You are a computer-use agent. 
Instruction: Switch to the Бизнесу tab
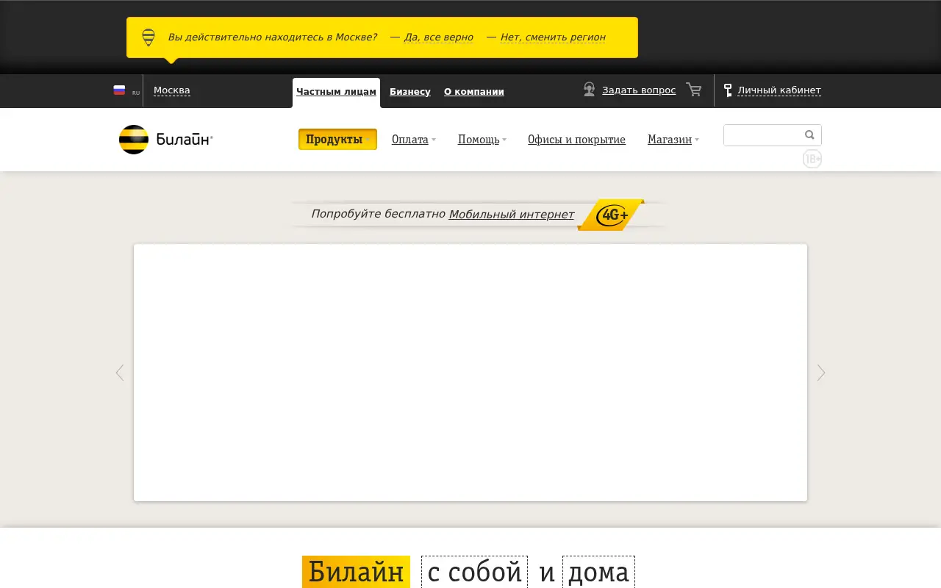[410, 92]
